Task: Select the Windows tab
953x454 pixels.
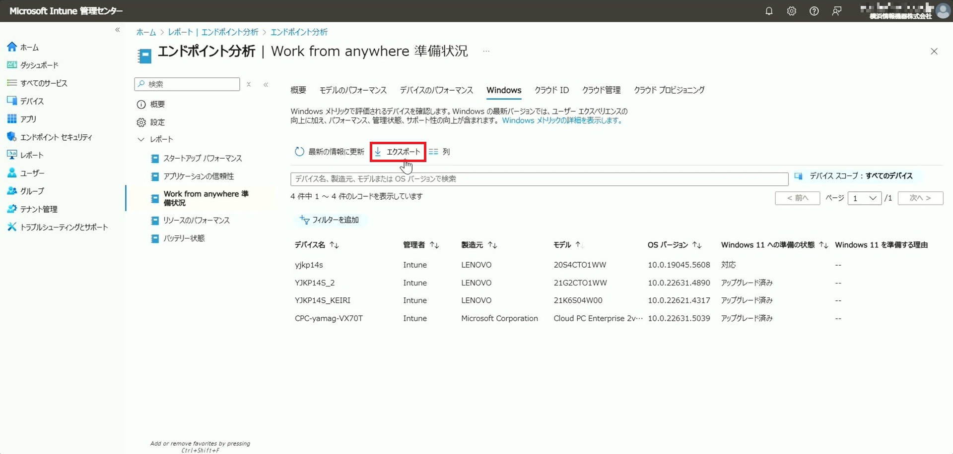Action: coord(504,90)
